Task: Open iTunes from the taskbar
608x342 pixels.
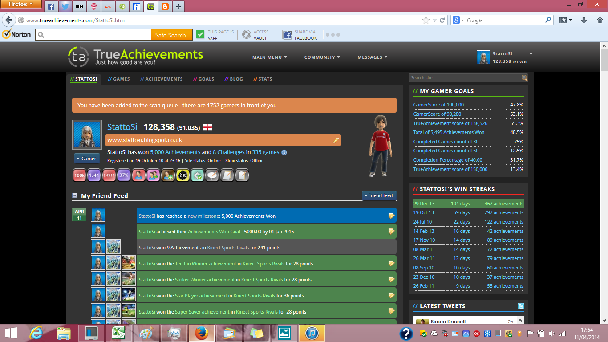Action: [x=312, y=333]
